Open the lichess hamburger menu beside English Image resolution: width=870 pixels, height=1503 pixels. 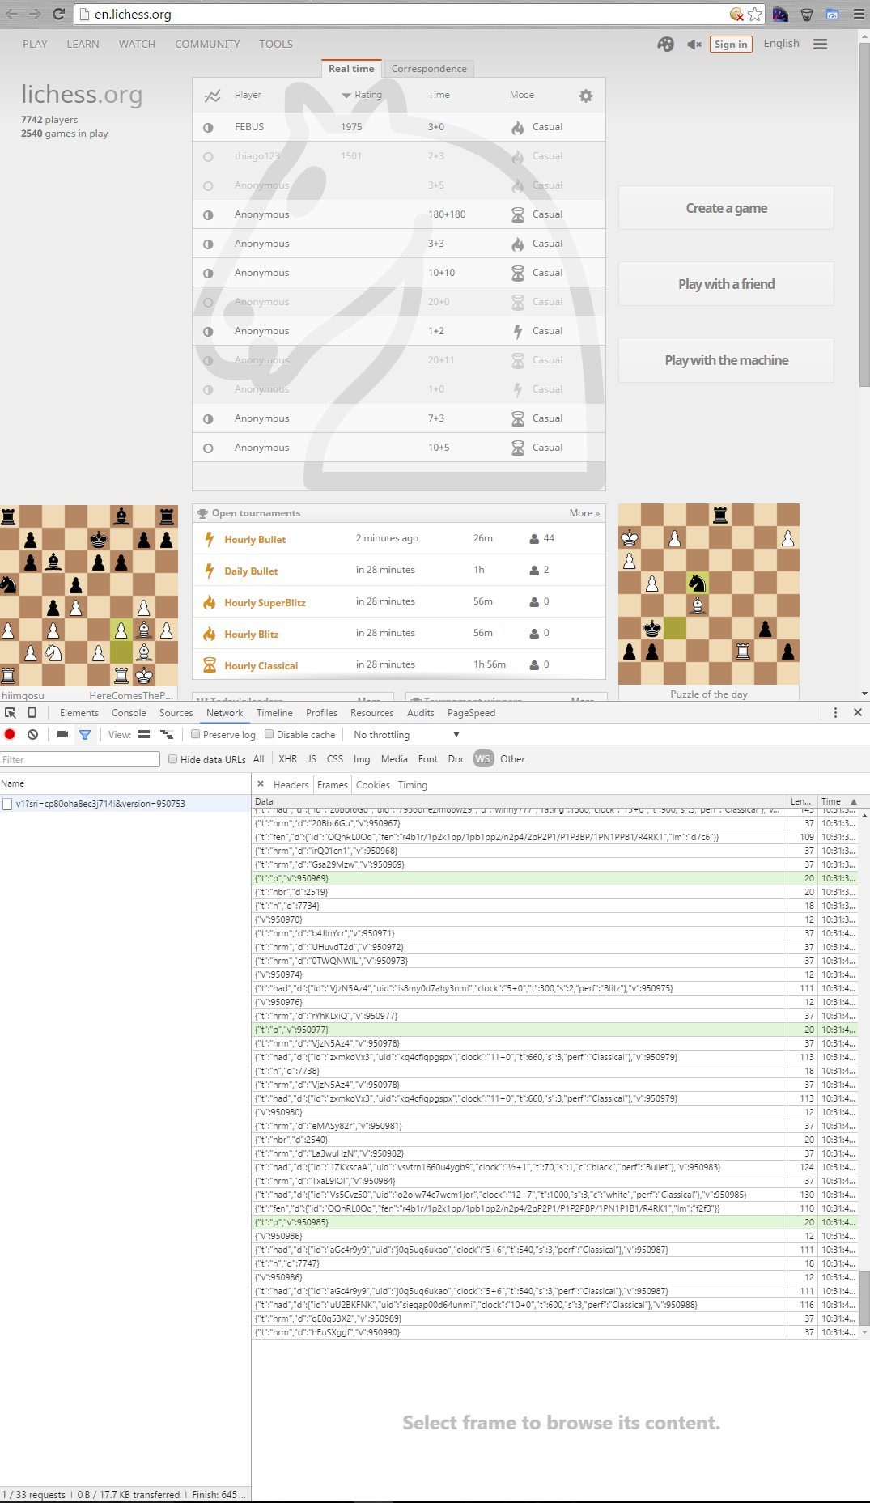point(820,45)
